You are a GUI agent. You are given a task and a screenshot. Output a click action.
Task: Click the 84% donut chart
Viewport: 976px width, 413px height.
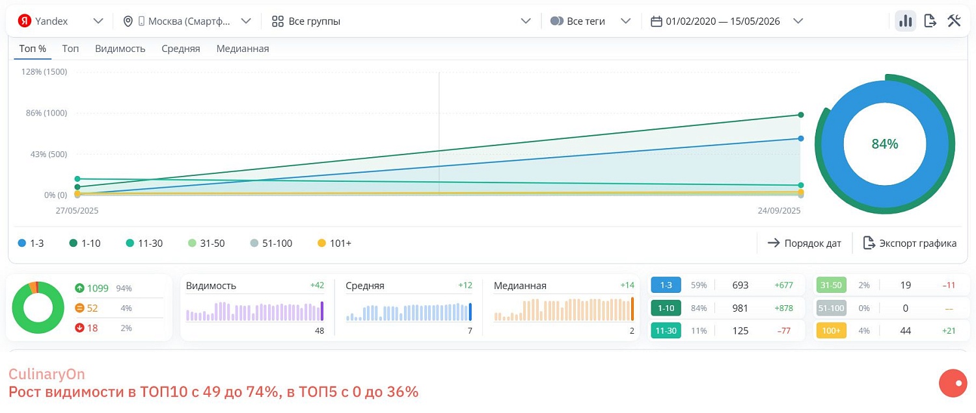[884, 144]
